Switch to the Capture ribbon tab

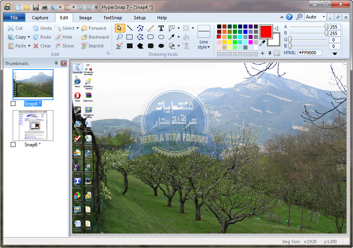pos(40,18)
